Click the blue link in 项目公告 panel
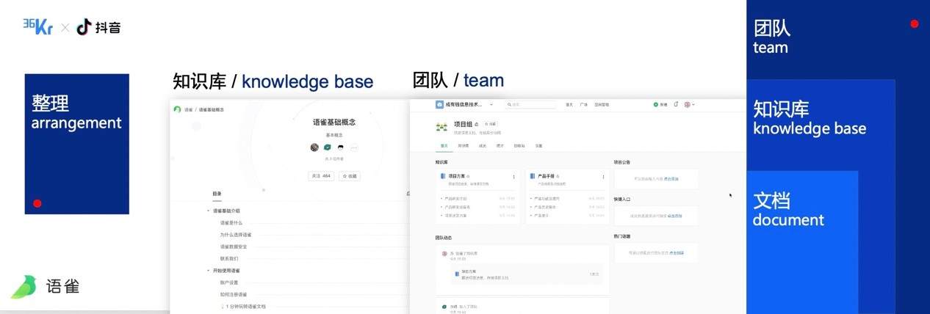The height and width of the screenshot is (314, 930). click(671, 178)
